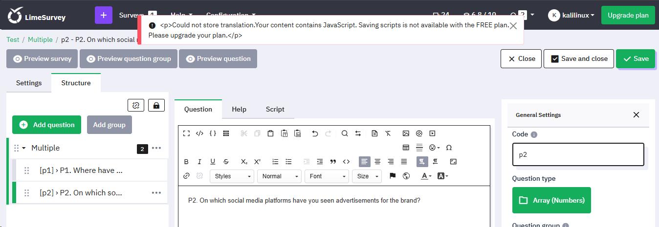Click the editor maximize (fullscreen) icon

[186, 133]
